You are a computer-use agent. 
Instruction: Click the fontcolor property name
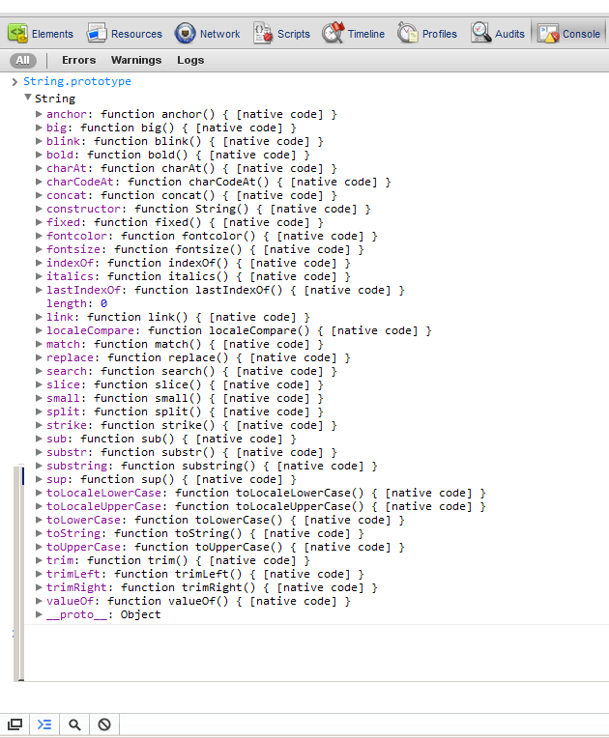(x=76, y=236)
